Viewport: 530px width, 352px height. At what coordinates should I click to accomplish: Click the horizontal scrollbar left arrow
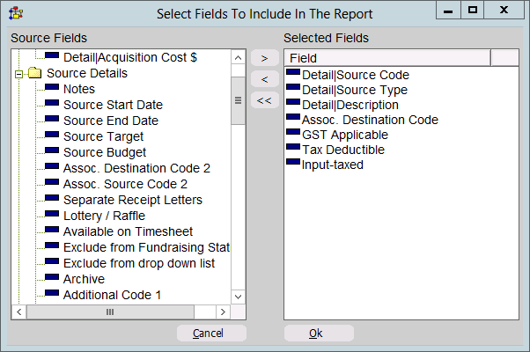[19, 312]
